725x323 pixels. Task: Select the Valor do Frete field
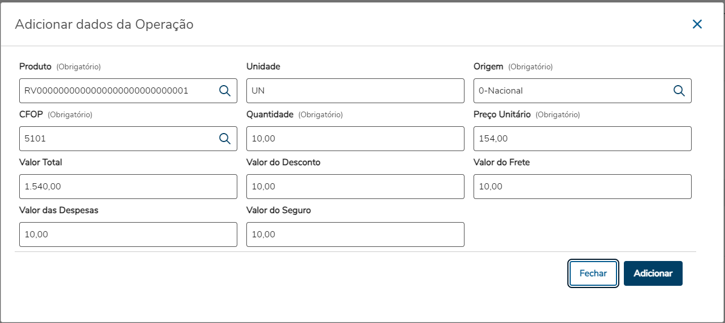tap(582, 187)
